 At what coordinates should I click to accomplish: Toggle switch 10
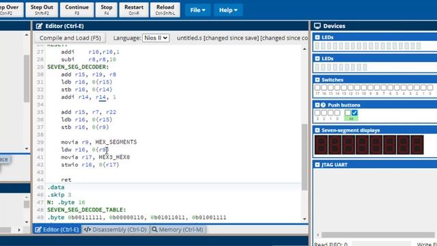(x=364, y=87)
